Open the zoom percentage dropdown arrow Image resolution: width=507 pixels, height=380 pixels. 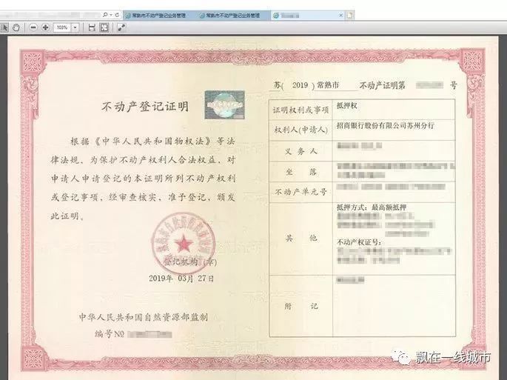[x=75, y=27]
